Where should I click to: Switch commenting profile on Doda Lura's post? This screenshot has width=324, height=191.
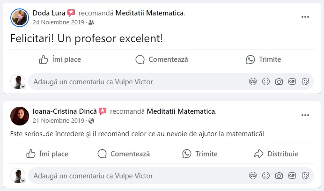click(x=18, y=82)
